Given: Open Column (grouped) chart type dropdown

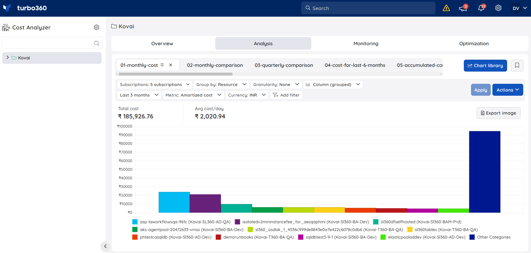Looking at the screenshot, I should (x=333, y=85).
